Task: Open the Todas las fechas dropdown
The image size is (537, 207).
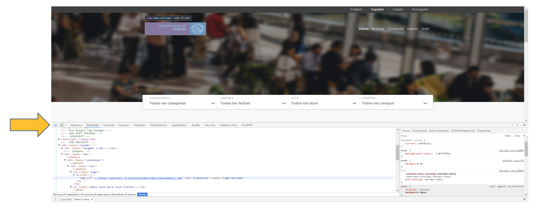Action: pos(253,102)
